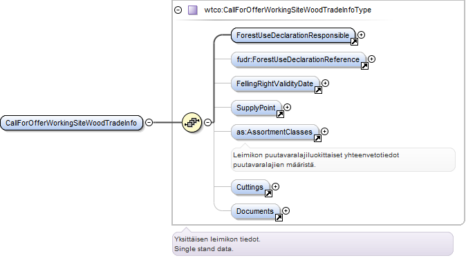
Task: Expand the ForestUseDeclarationResponsible element
Action: 361,35
